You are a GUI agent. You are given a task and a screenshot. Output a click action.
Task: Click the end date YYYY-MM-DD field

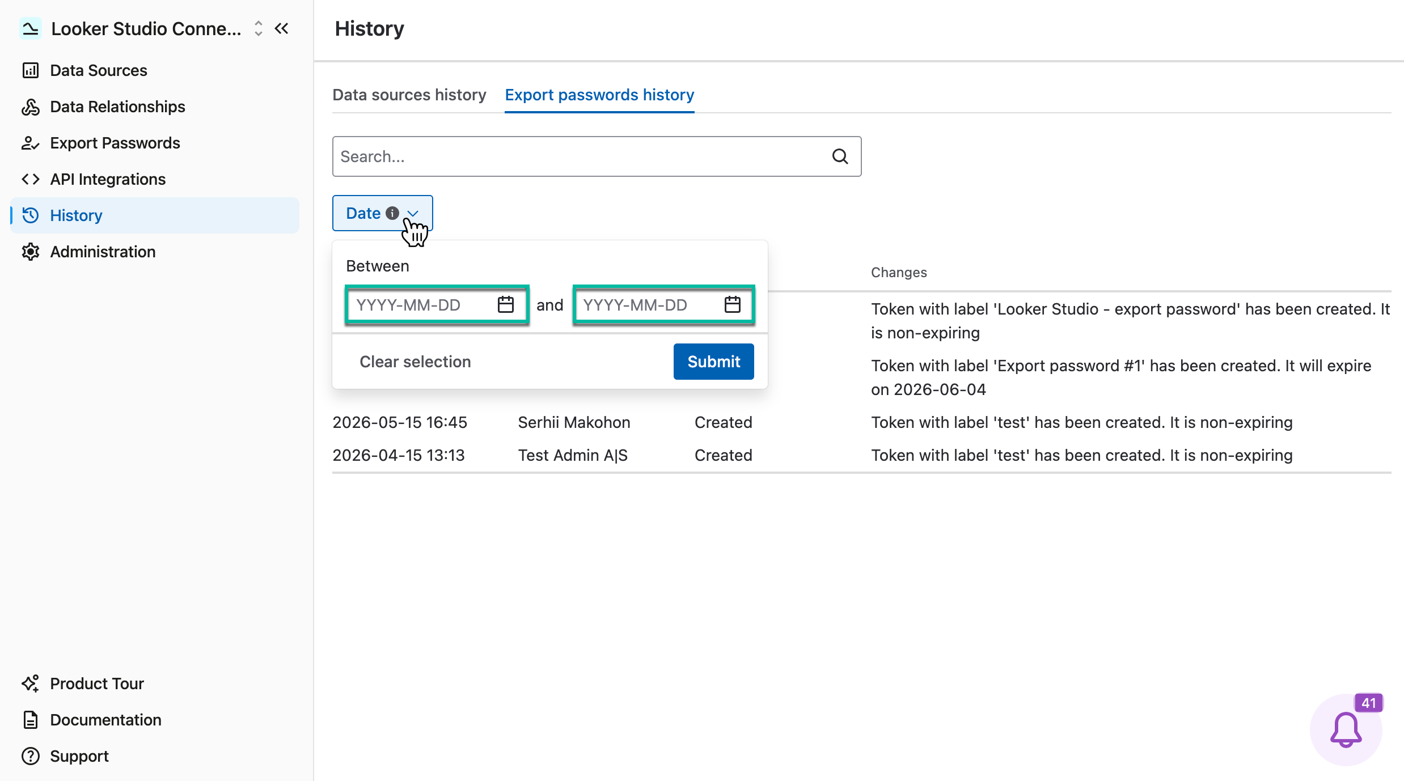coord(663,305)
